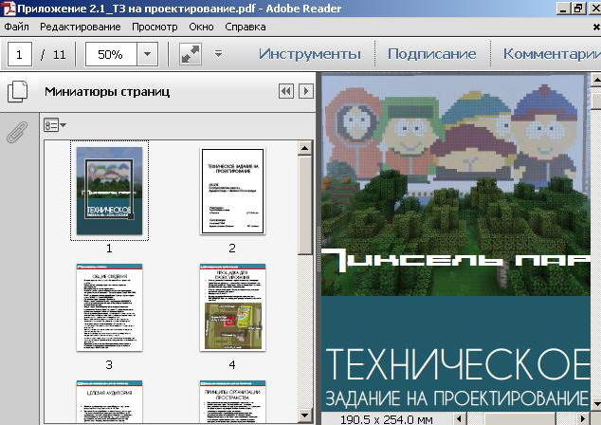This screenshot has width=601, height=425.
Task: Open the Файл menu
Action: tap(16, 27)
